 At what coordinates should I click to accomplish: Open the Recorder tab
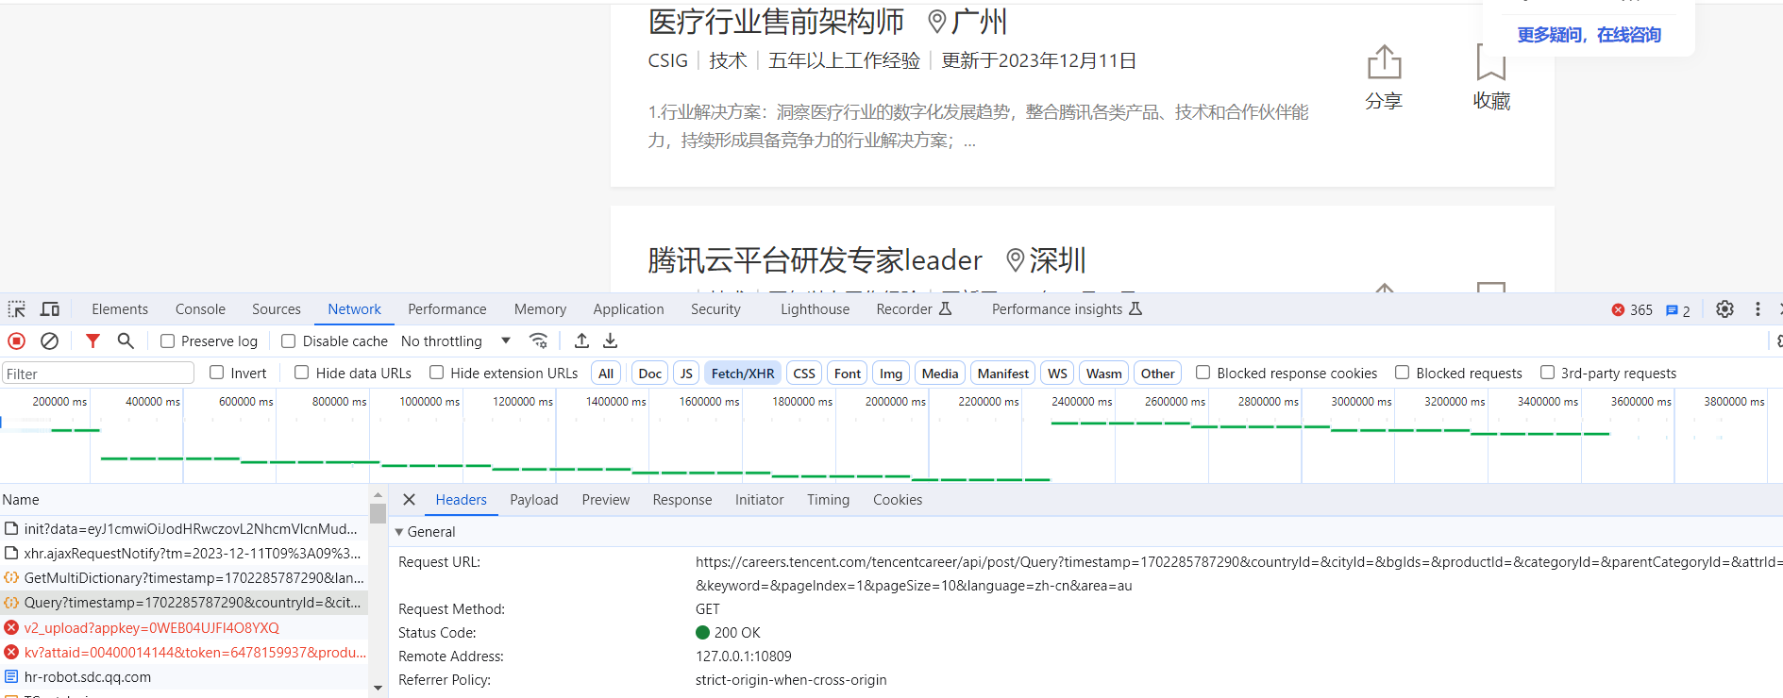point(914,309)
